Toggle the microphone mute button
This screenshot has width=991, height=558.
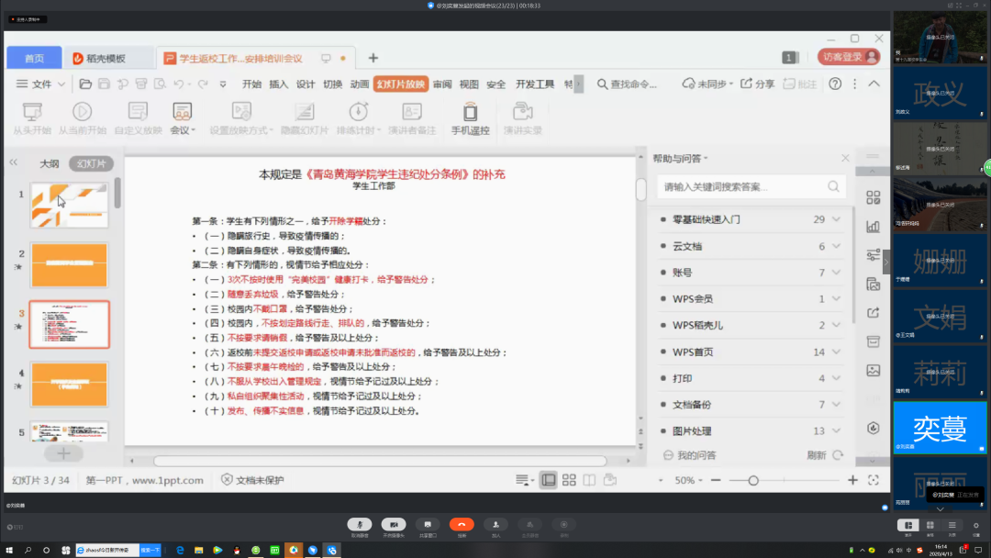[x=359, y=524]
